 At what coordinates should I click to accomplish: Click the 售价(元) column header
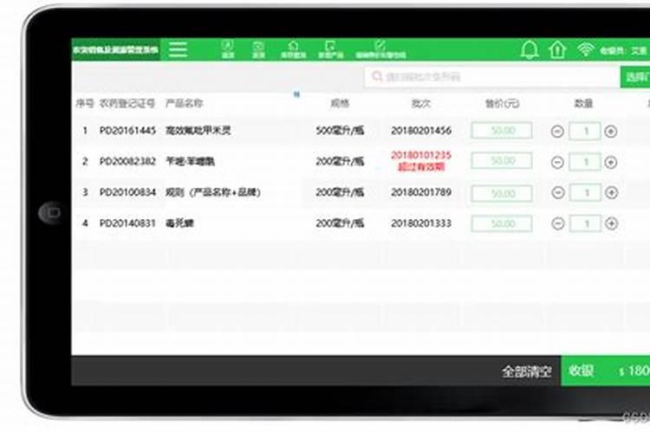click(502, 103)
